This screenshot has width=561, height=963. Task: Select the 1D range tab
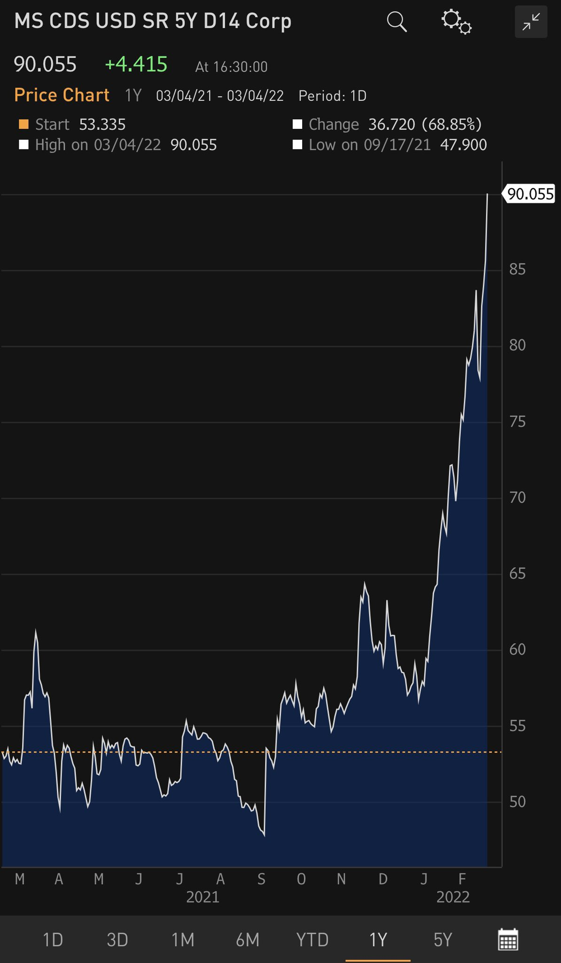point(53,939)
